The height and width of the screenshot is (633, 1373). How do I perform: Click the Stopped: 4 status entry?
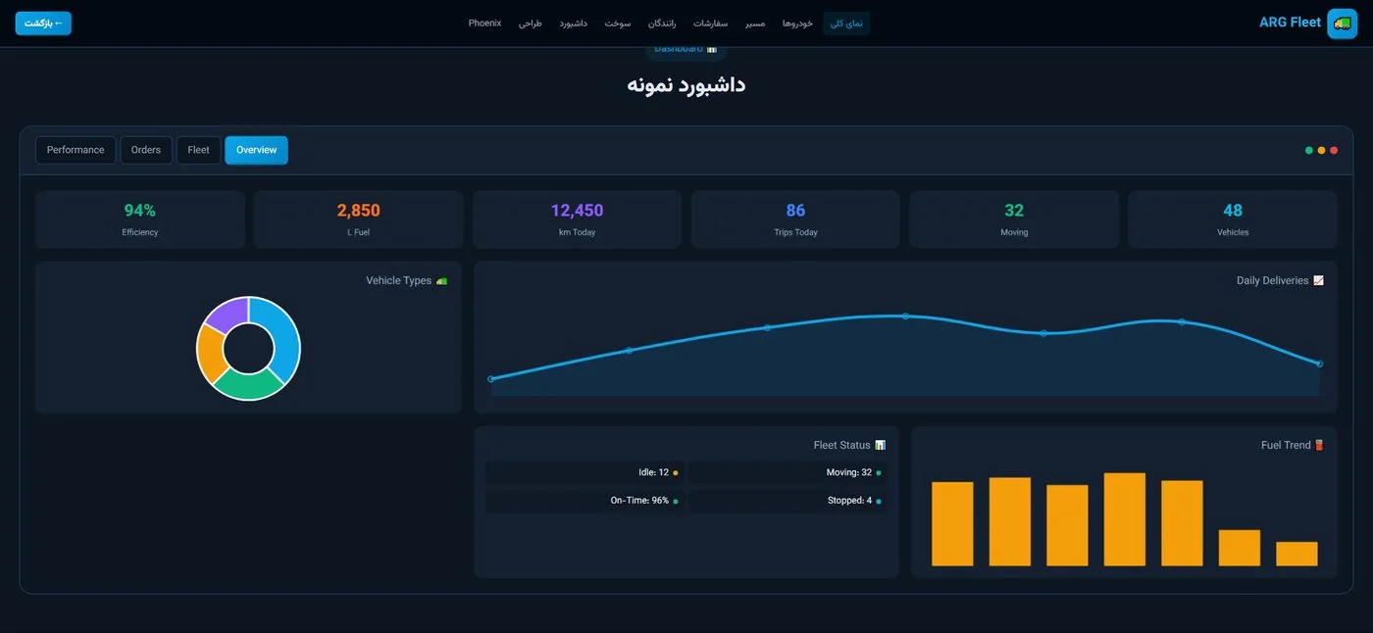(788, 501)
